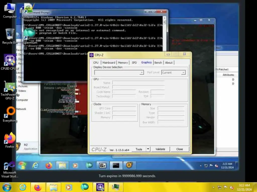Switch to the Memory tab in CPU-Z

(x=123, y=62)
